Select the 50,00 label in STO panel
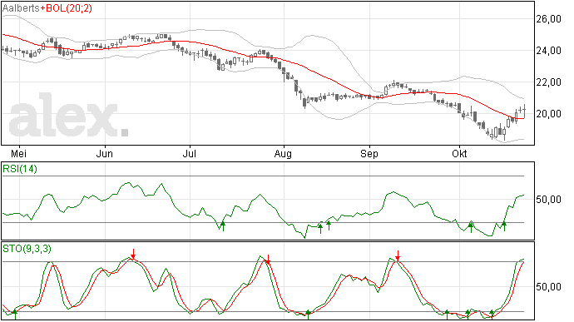This screenshot has width=574, height=322. [548, 286]
